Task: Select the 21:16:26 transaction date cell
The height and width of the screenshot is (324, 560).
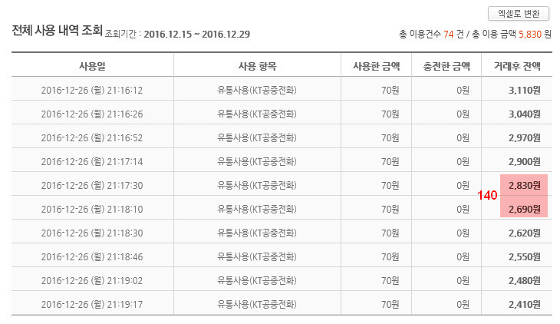Action: click(x=92, y=114)
